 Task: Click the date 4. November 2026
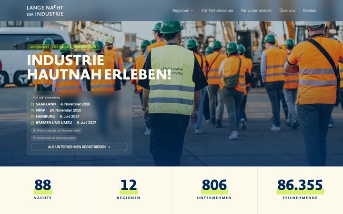[75, 104]
